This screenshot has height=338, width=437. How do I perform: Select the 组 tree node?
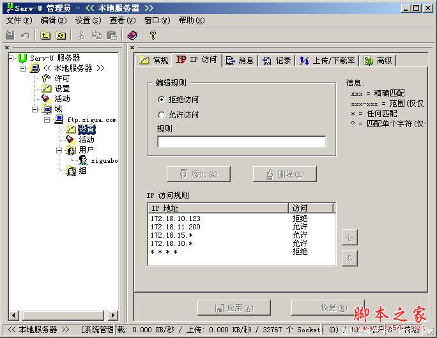point(82,171)
